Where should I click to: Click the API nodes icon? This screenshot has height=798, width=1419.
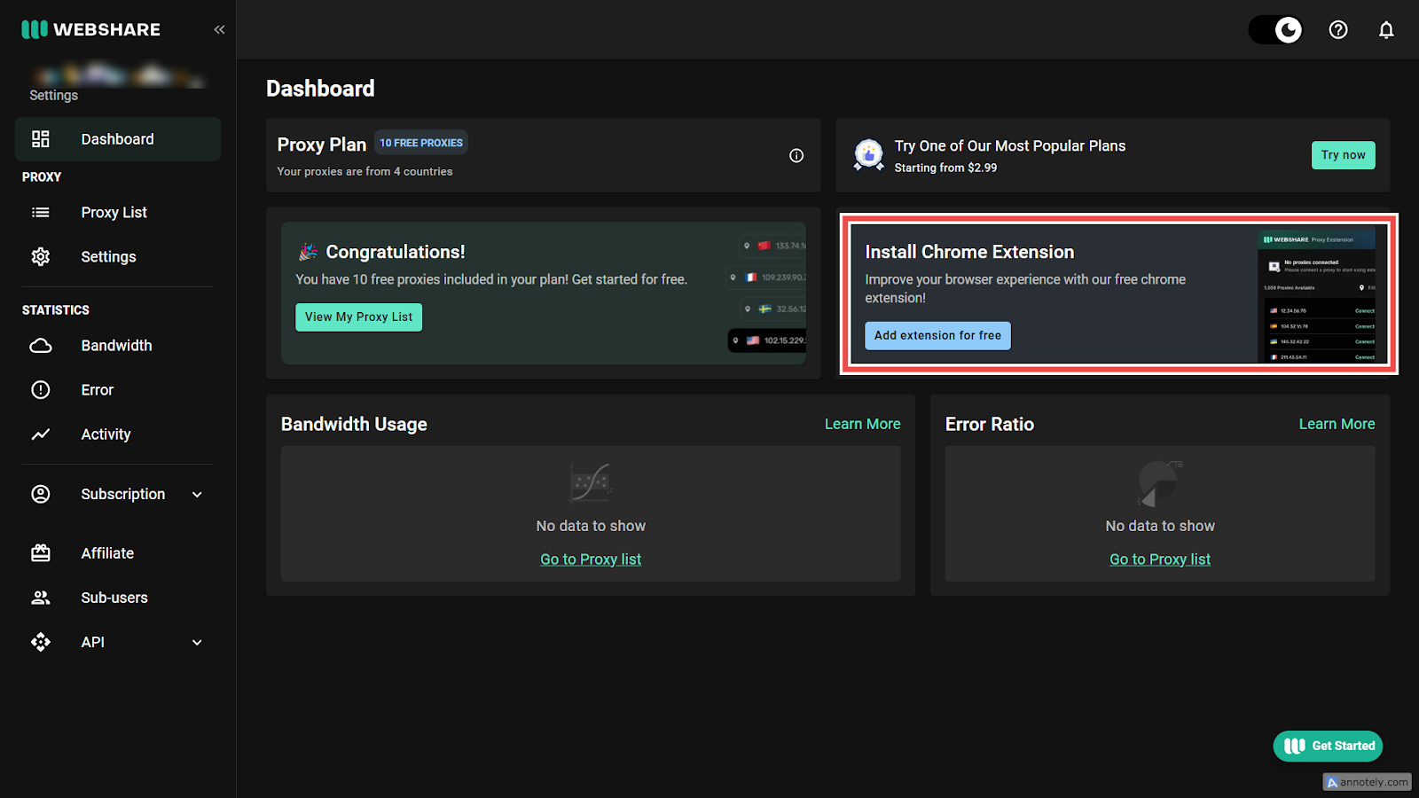coord(41,642)
